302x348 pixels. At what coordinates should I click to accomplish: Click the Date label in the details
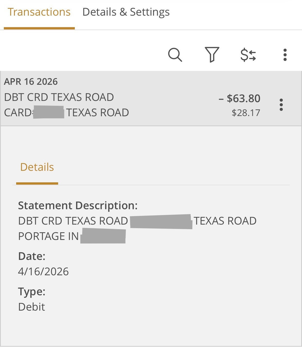click(x=32, y=256)
